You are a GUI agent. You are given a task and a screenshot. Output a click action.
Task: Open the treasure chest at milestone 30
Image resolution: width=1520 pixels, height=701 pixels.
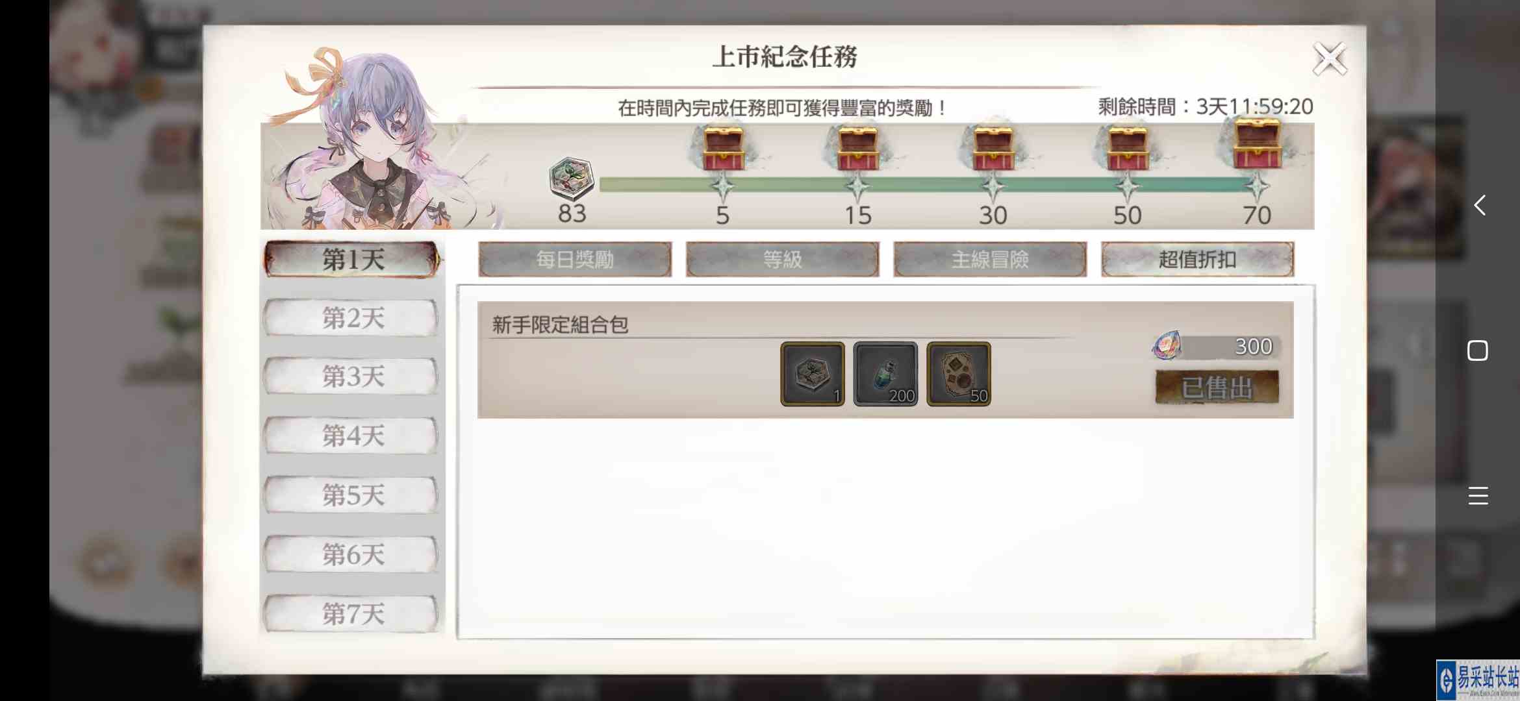pyautogui.click(x=993, y=149)
